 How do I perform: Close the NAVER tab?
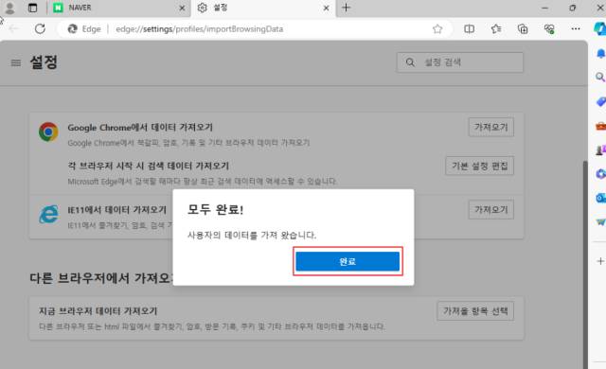pyautogui.click(x=182, y=8)
